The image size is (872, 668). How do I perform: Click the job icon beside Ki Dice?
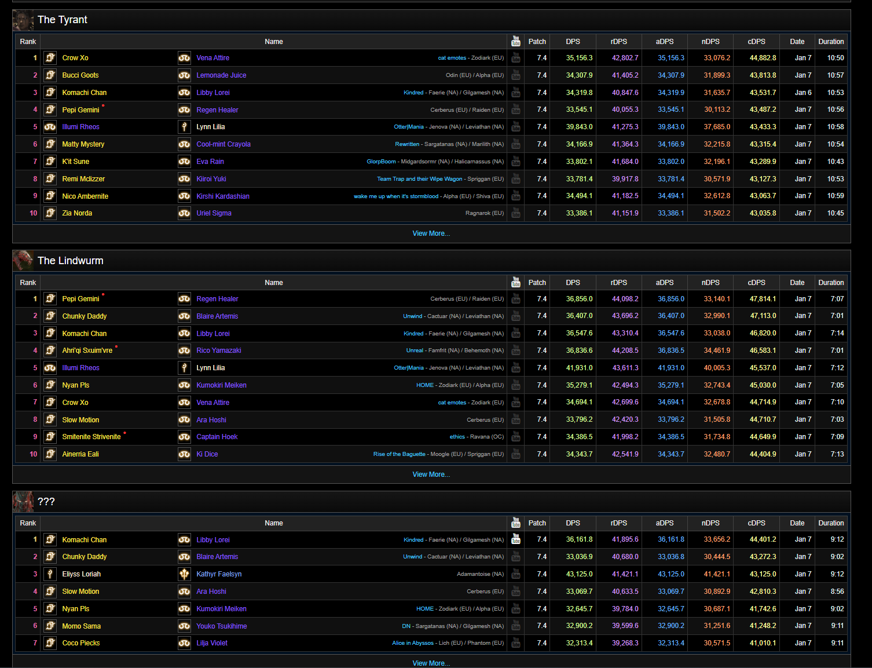click(x=184, y=454)
